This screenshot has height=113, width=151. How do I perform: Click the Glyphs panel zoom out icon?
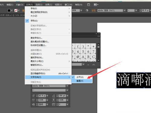[x=88, y=64]
